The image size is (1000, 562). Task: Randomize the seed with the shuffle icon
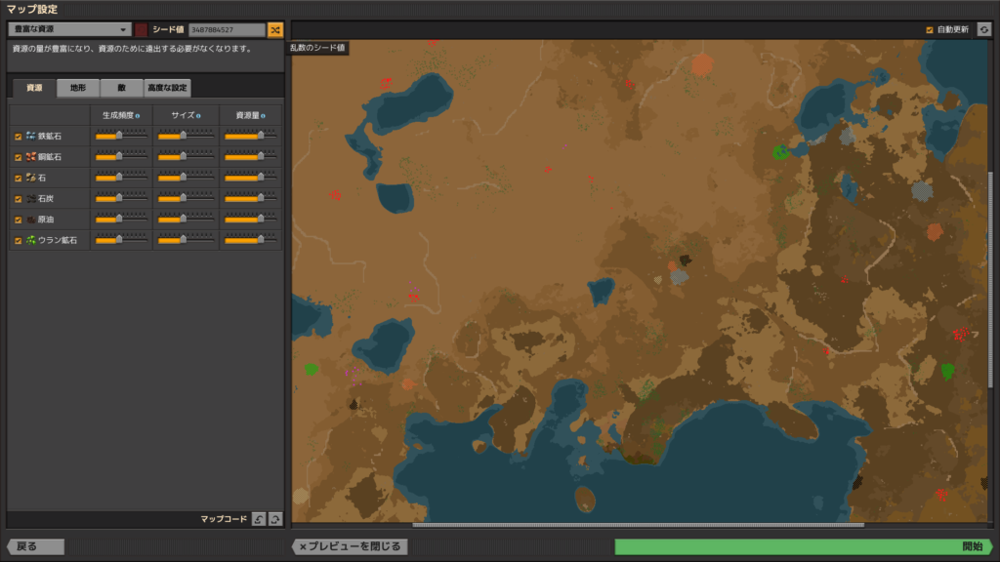point(274,30)
